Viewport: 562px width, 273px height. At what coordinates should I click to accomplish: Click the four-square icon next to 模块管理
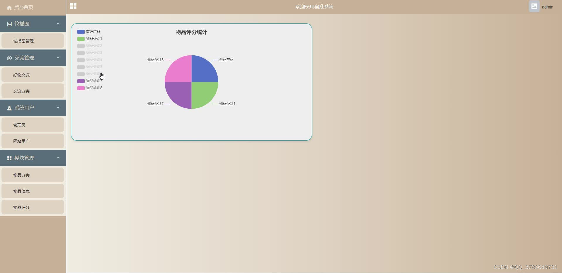tap(9, 158)
